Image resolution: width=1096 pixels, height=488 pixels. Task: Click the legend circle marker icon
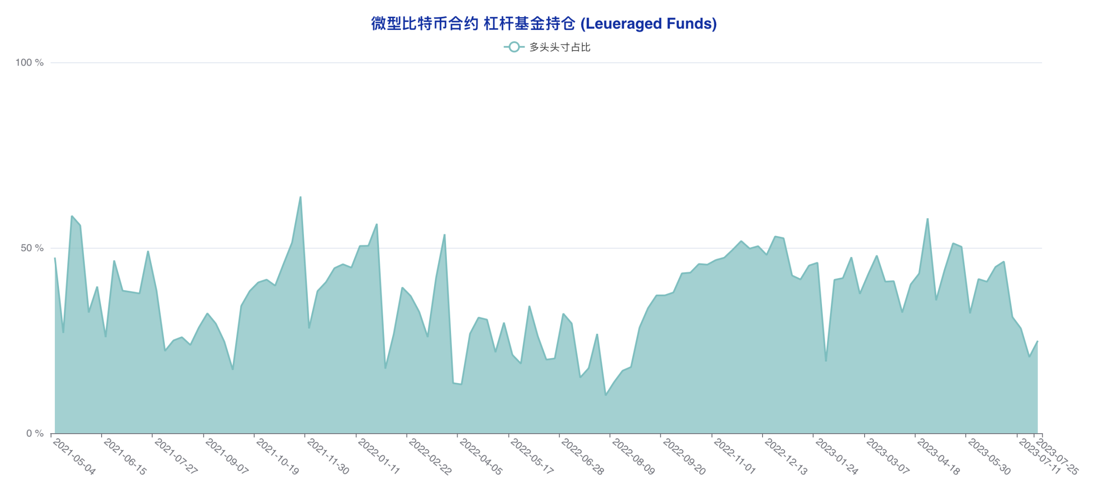click(x=514, y=47)
